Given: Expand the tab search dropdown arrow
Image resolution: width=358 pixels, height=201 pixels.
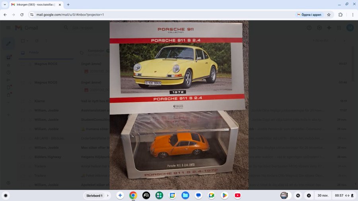Looking at the screenshot, I should click(x=4, y=4).
